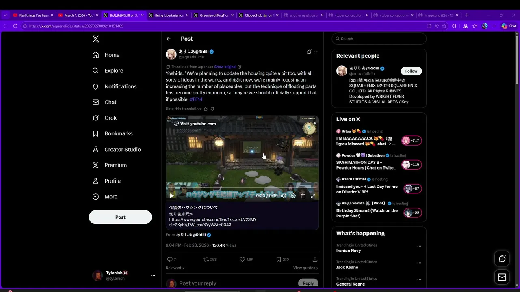Open Creator Studio in the sidebar
This screenshot has width=520, height=292.
pos(117,149)
